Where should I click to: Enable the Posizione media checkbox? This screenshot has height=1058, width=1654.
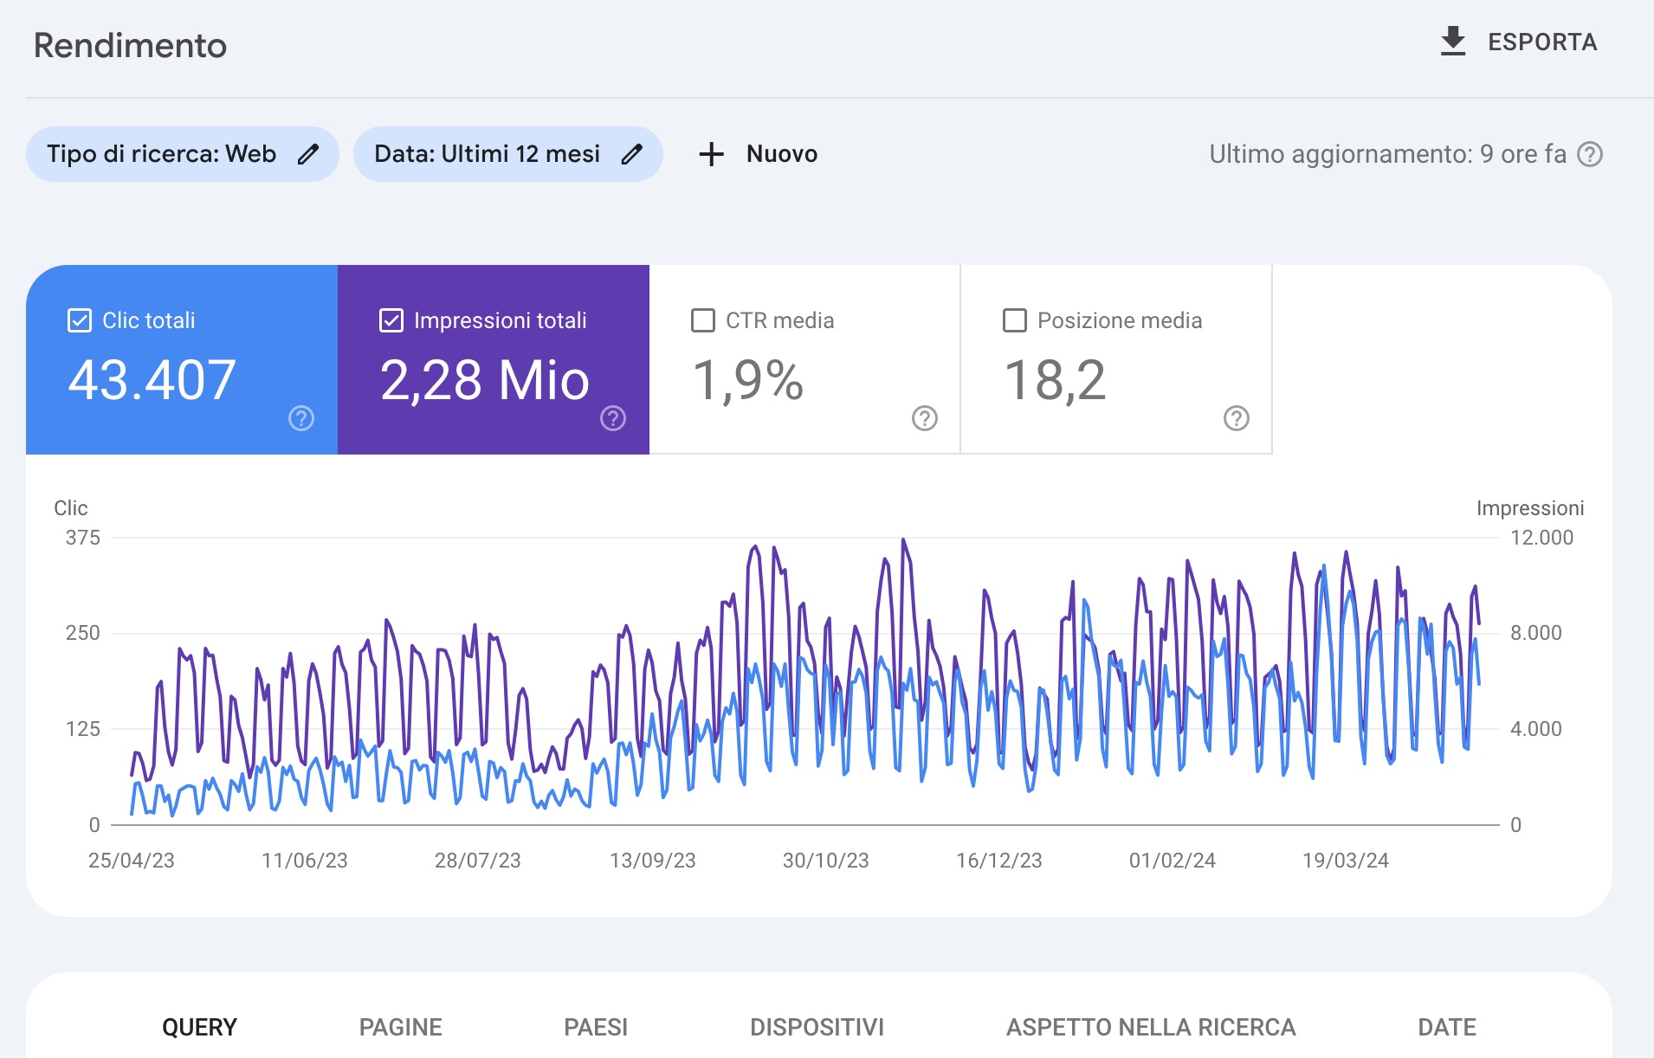pyautogui.click(x=1015, y=320)
